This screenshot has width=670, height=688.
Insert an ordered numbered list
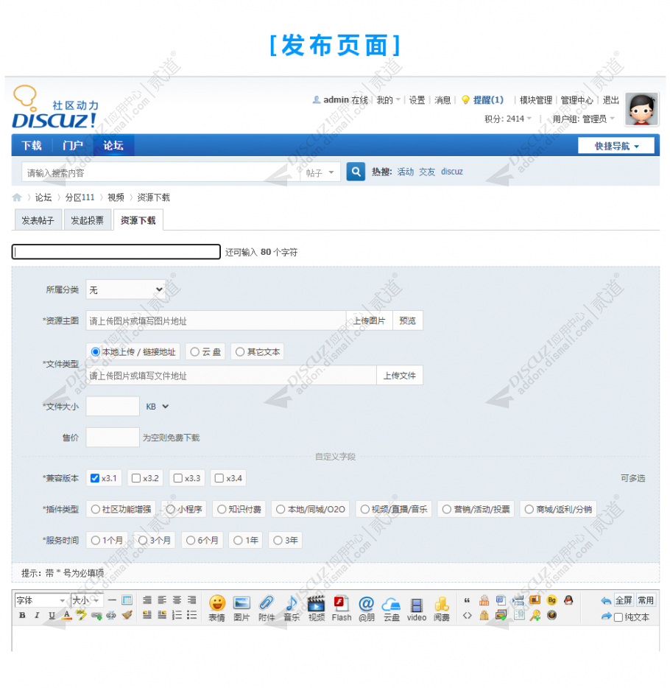[177, 615]
